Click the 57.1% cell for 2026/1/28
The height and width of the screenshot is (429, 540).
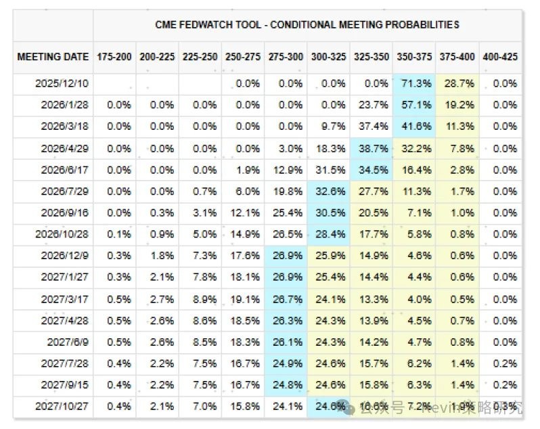(415, 105)
